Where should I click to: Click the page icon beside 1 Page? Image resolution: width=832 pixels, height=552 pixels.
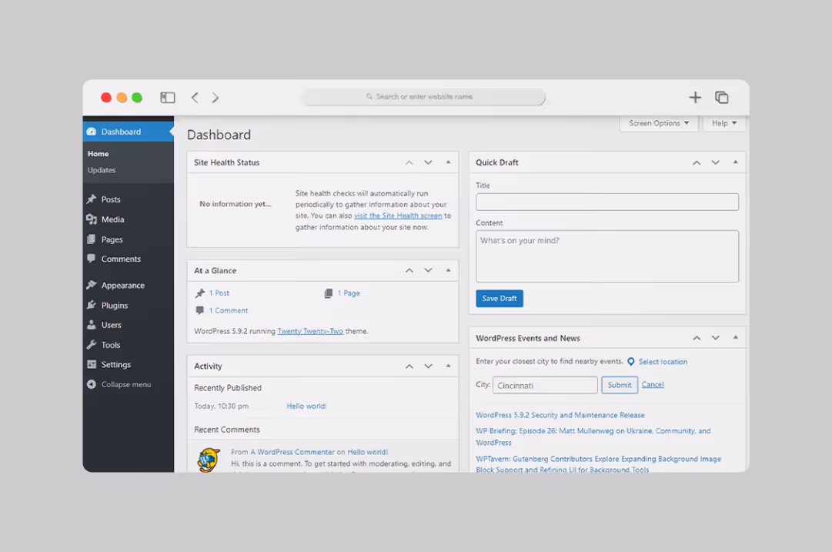click(329, 293)
